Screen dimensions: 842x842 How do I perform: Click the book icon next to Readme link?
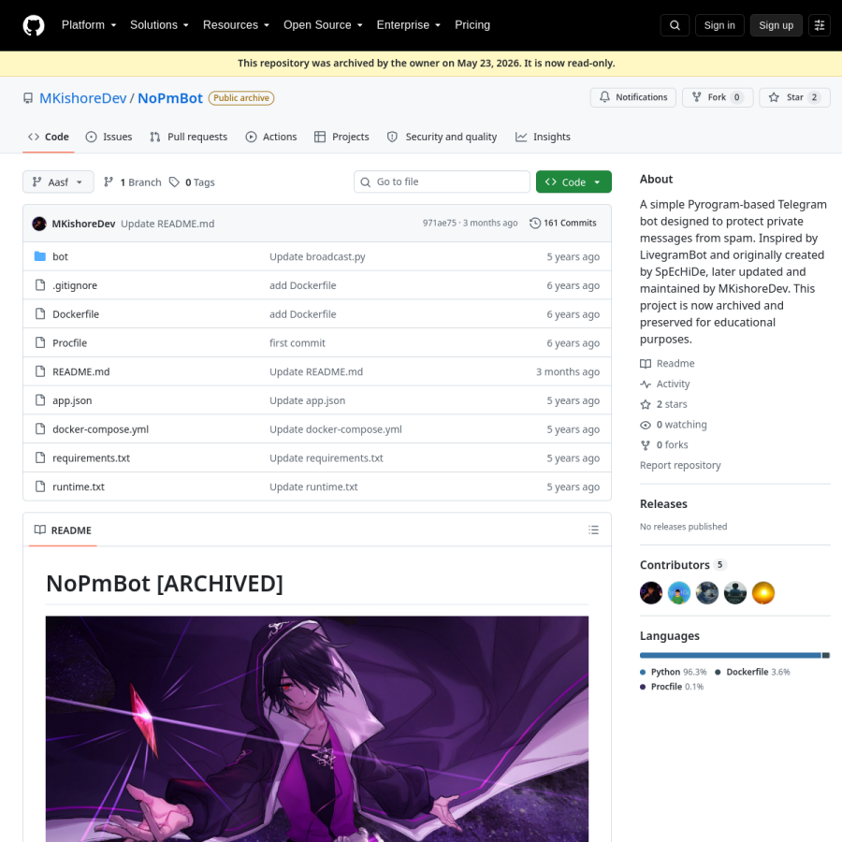coord(646,364)
